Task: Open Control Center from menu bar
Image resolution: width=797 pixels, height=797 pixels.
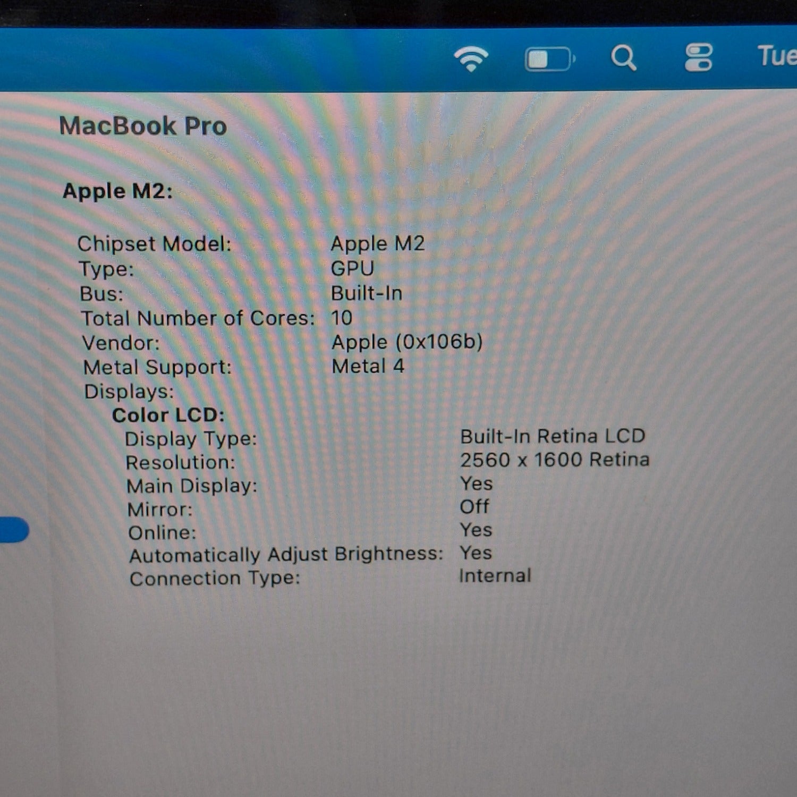Action: (698, 57)
